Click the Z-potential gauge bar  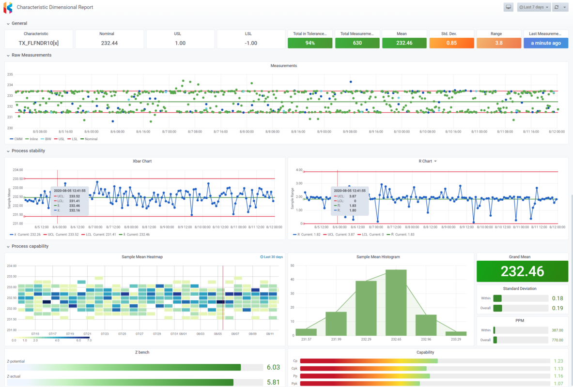coord(135,367)
